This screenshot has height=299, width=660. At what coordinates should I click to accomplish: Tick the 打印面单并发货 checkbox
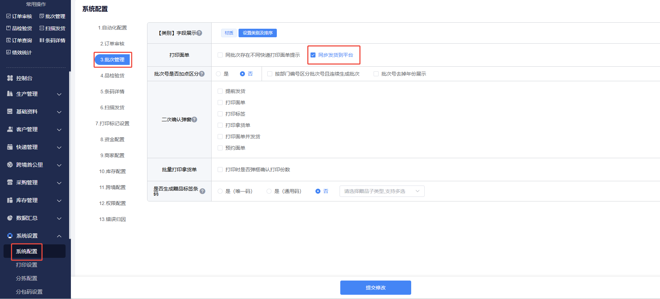coord(220,137)
